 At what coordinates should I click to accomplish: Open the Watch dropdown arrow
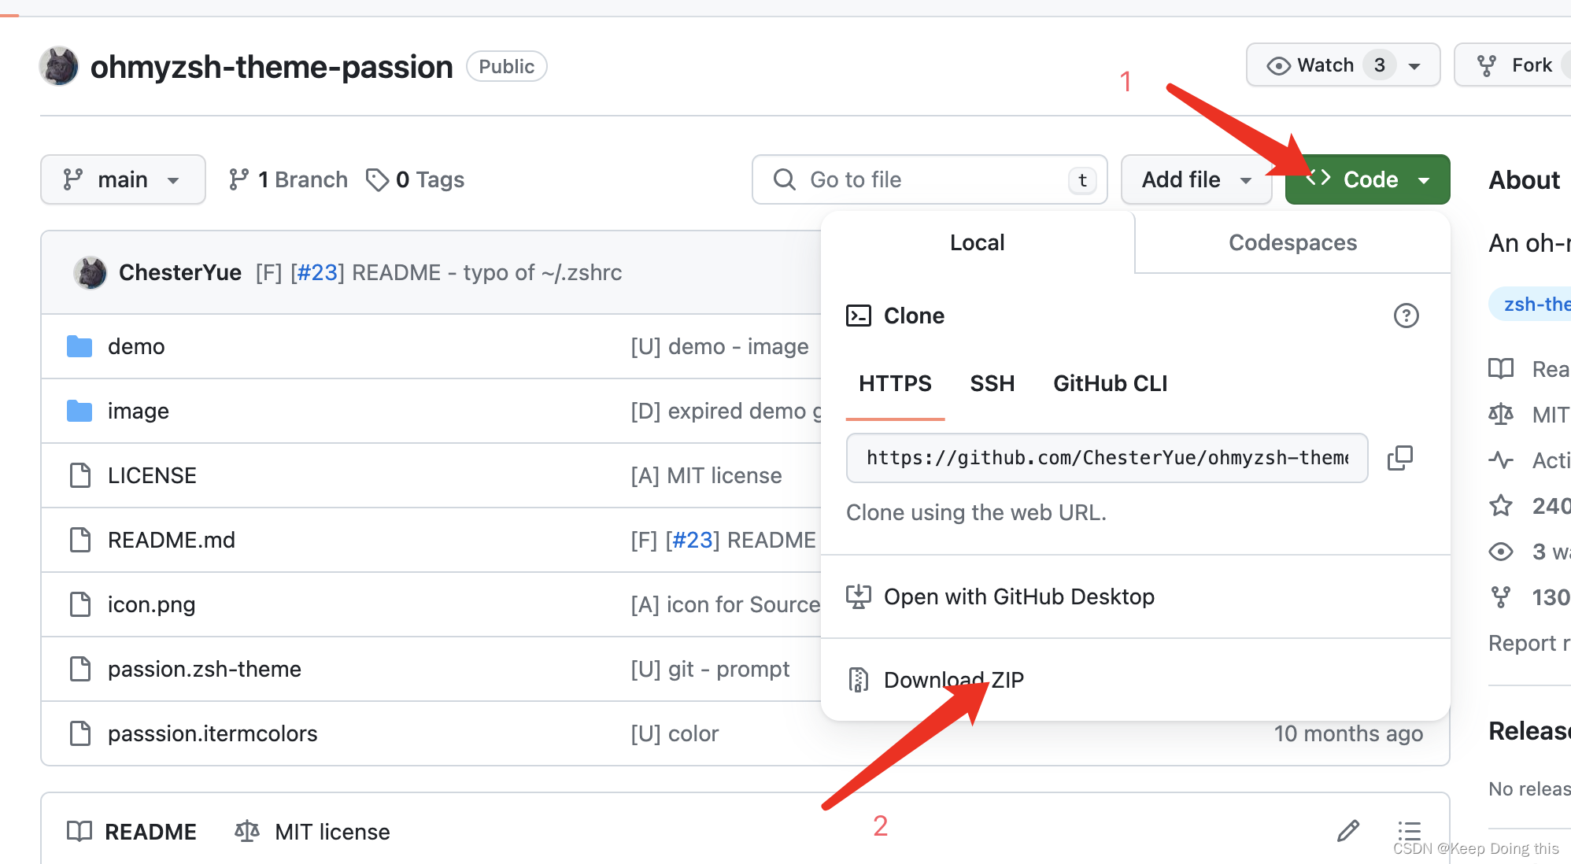click(x=1414, y=66)
